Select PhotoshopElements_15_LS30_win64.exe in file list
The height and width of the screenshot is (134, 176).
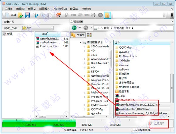(141, 113)
